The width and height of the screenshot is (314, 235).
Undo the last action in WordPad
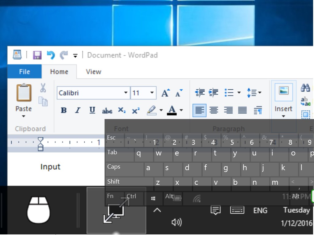tap(51, 55)
